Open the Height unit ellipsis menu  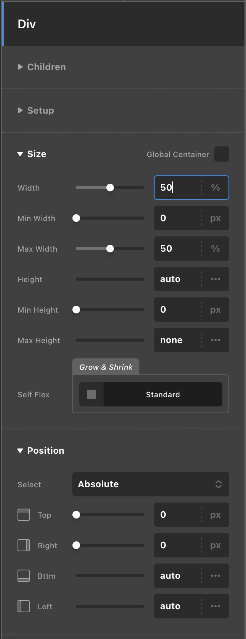[x=216, y=279]
